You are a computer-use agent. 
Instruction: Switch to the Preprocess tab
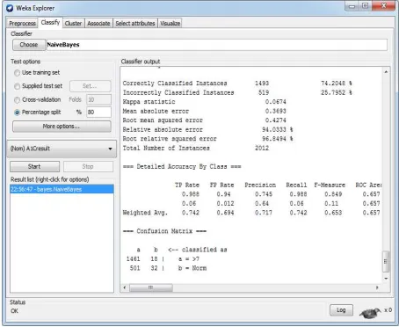22,23
